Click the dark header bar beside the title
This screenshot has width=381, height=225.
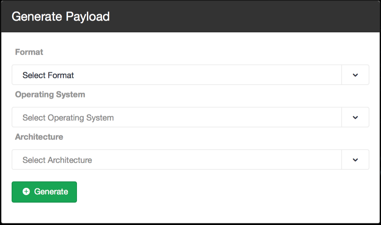coord(243,16)
